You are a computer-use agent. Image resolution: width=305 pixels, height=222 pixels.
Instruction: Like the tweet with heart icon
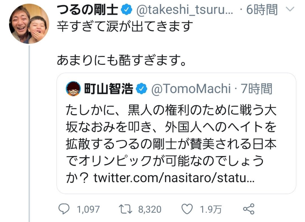[187, 209]
